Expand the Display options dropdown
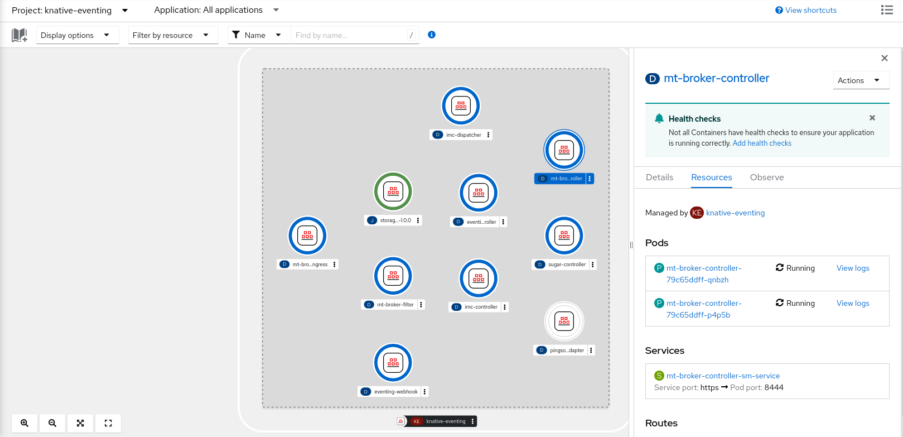The image size is (903, 437). pyautogui.click(x=77, y=35)
